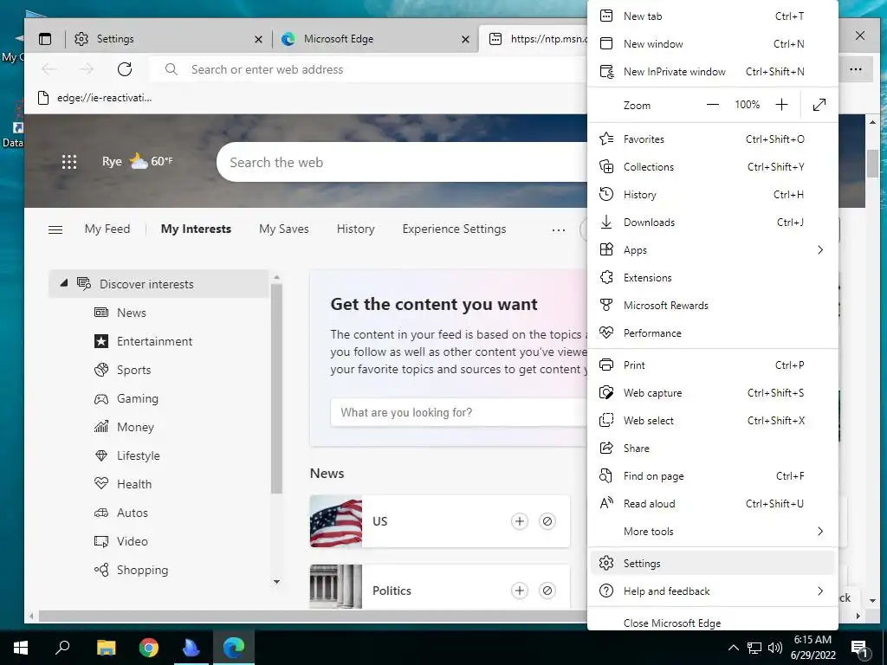Show hidden system tray icons
Image resolution: width=887 pixels, height=665 pixels.
click(733, 648)
